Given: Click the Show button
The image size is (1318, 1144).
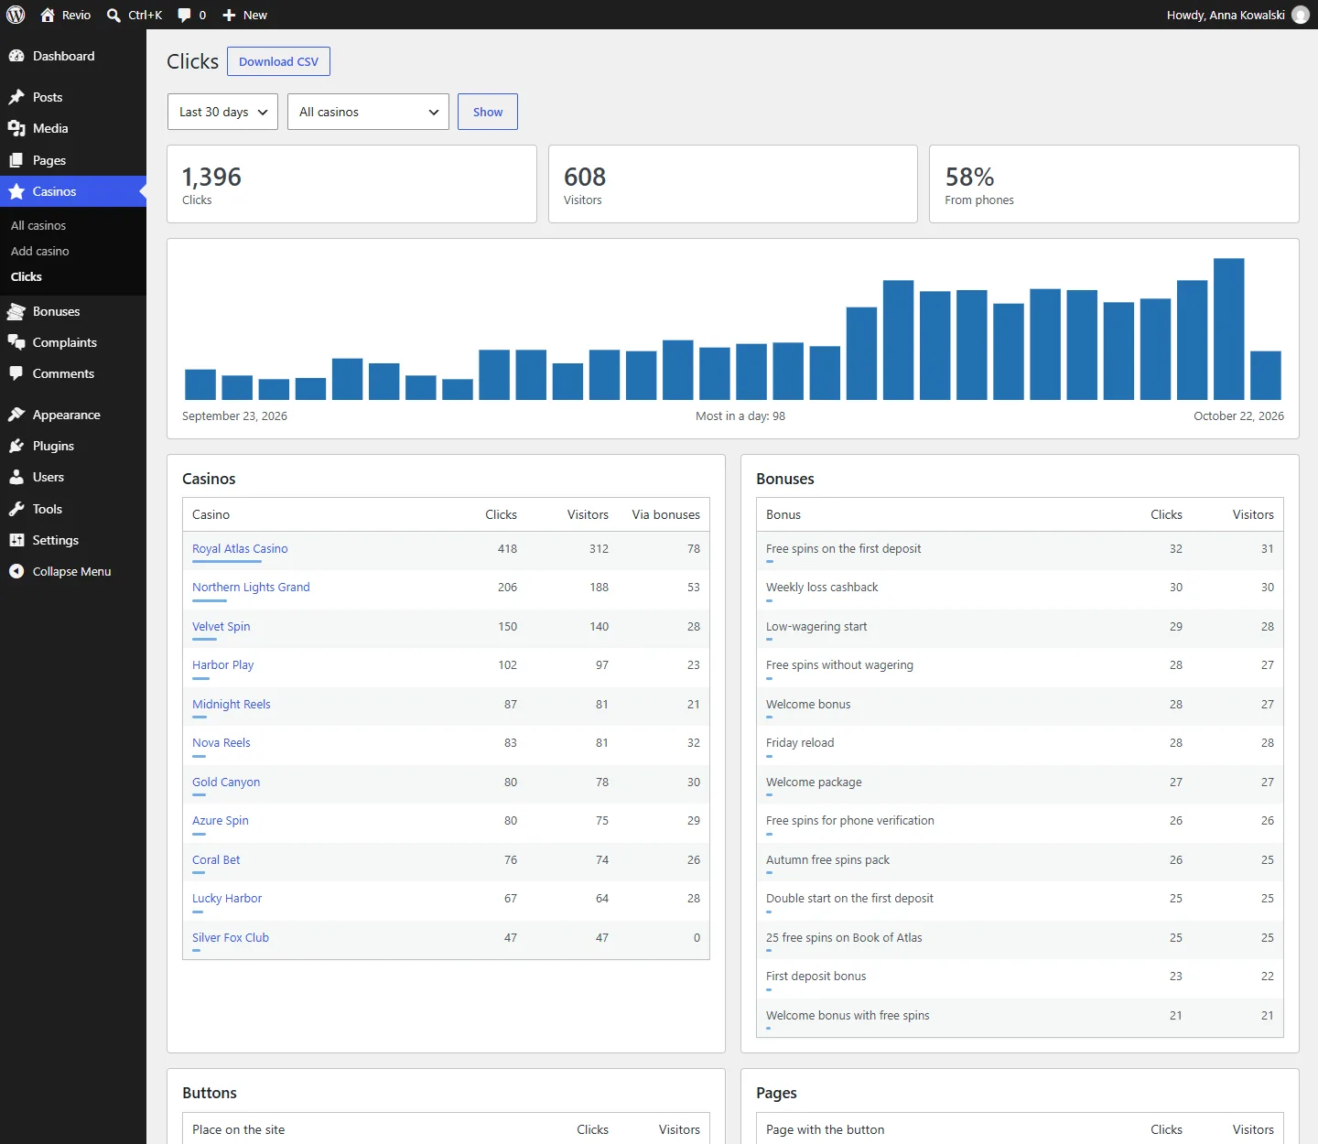Looking at the screenshot, I should (488, 112).
